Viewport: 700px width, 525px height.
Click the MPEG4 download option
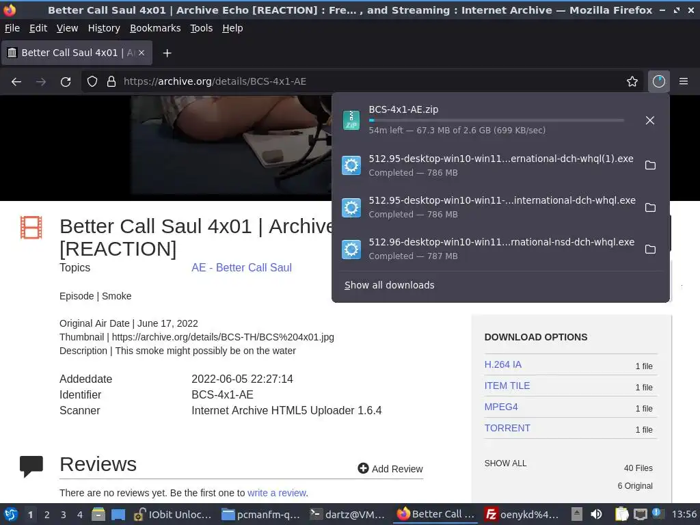(x=501, y=407)
